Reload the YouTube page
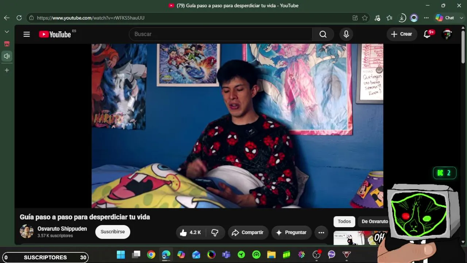Viewport: 467px width, 263px height. pos(19,18)
